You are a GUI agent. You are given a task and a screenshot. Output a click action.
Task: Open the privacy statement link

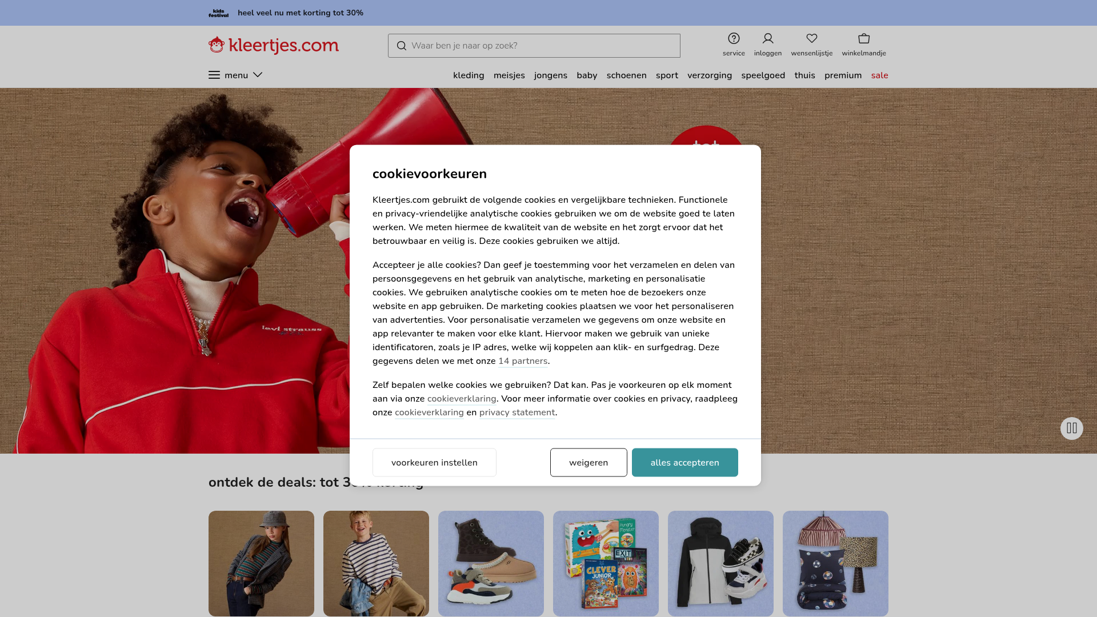point(517,412)
